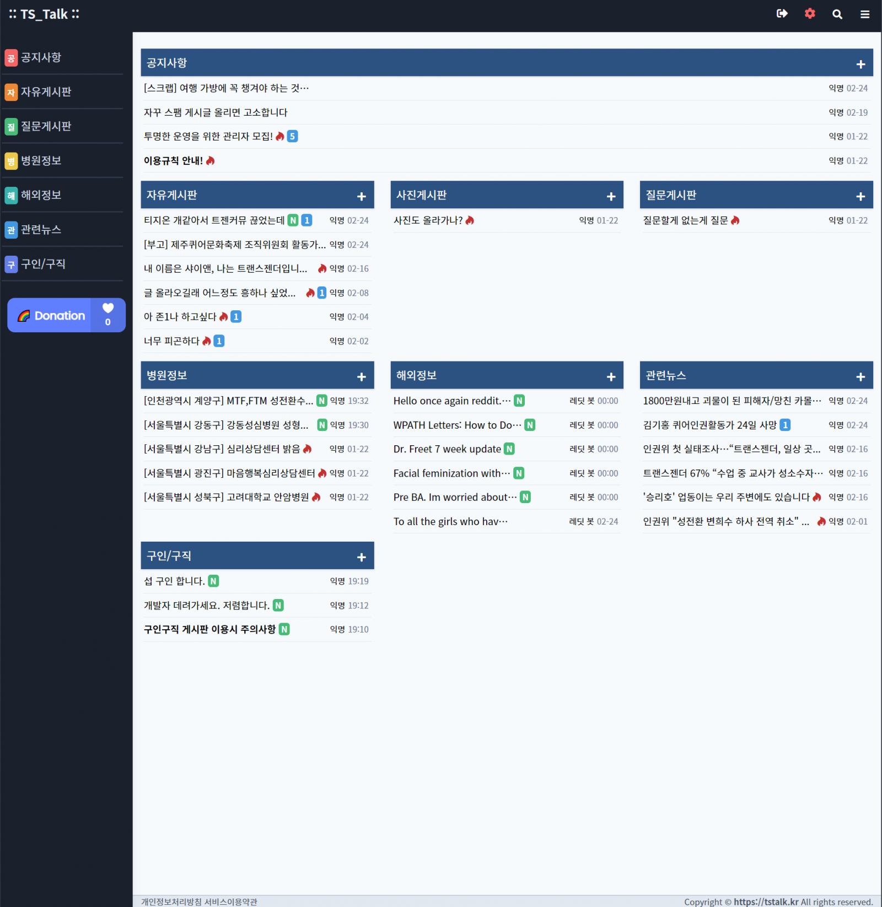
Task: Click the red 공 icon next to 공지사항 in sidebar
Action: [x=11, y=58]
